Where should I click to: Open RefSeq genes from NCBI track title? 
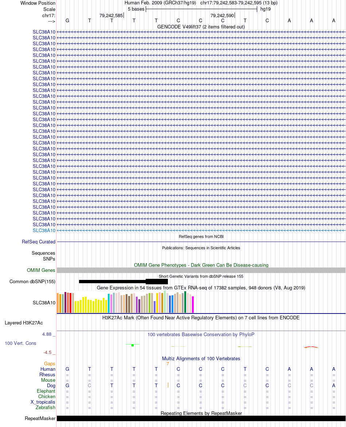(x=201, y=236)
